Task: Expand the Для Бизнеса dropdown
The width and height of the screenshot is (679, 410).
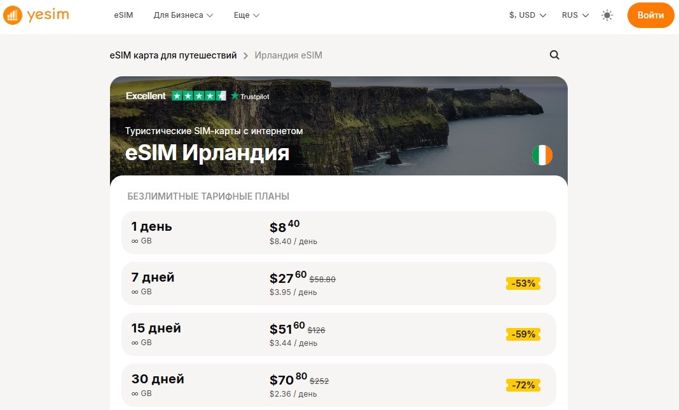Action: 182,15
